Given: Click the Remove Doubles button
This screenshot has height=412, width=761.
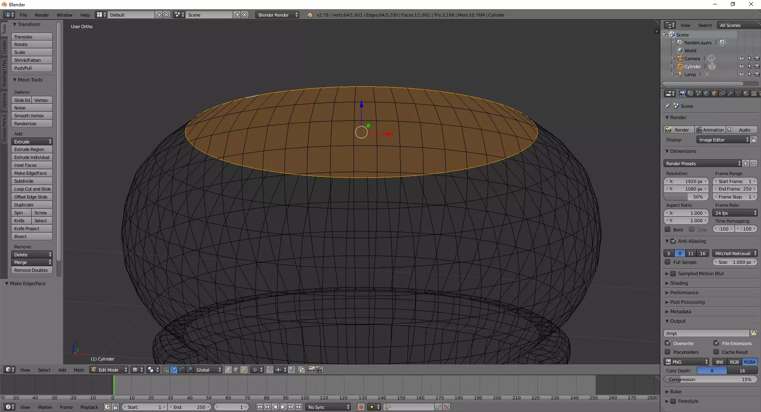Looking at the screenshot, I should (x=31, y=270).
